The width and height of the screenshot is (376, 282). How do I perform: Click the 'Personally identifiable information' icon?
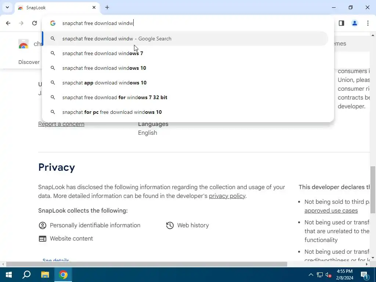tap(43, 225)
